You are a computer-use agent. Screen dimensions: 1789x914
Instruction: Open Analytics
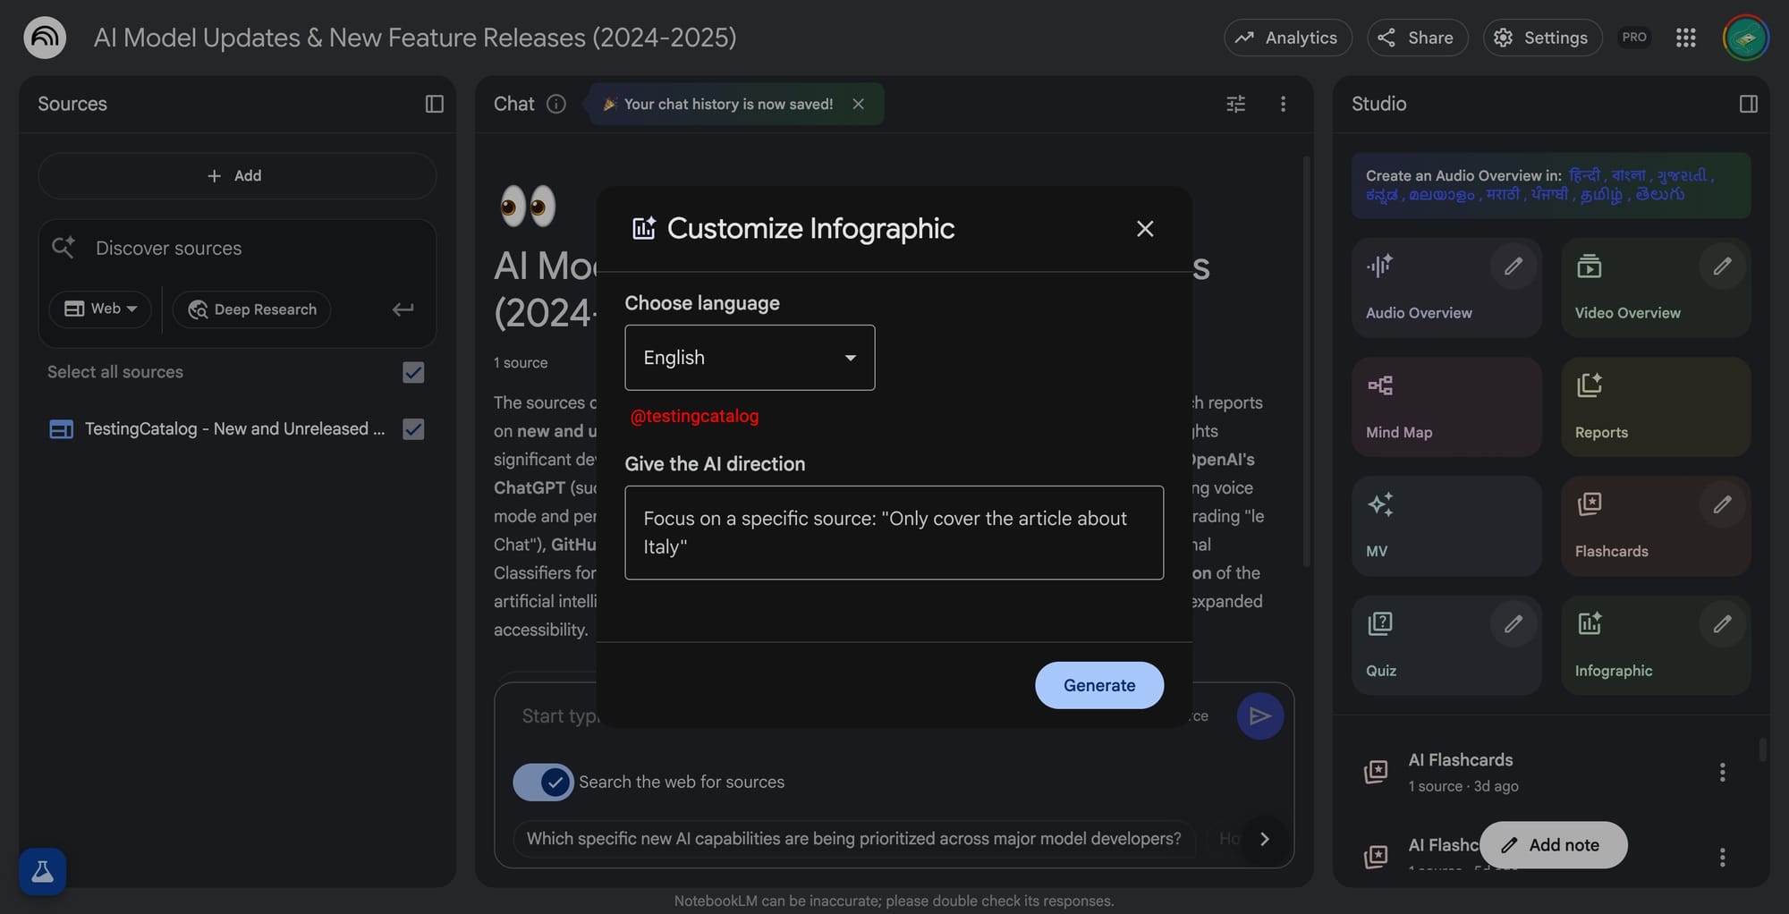1287,38
